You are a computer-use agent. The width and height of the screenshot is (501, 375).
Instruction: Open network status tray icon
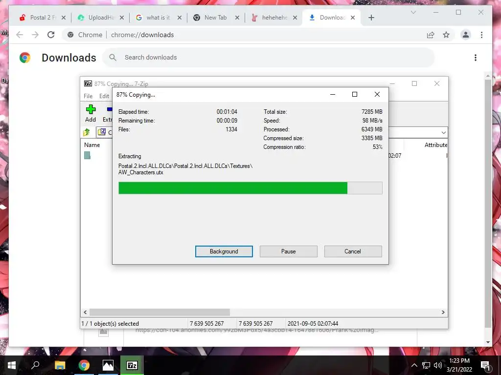tap(426, 365)
